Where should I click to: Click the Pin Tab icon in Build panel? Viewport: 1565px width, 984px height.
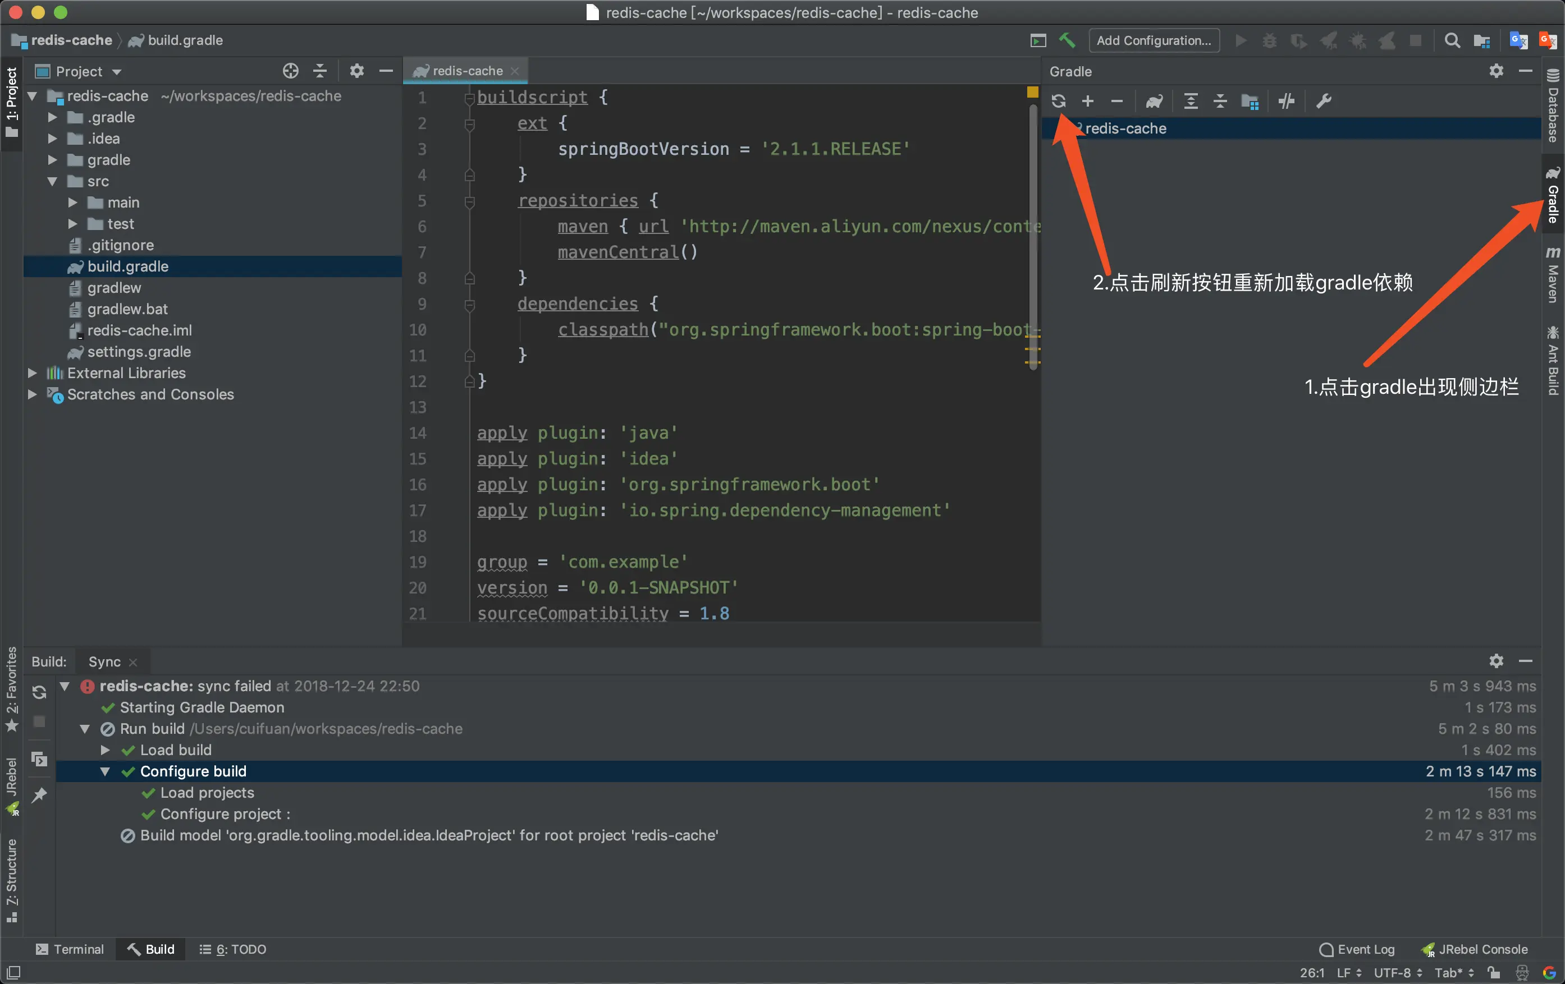[x=39, y=795]
